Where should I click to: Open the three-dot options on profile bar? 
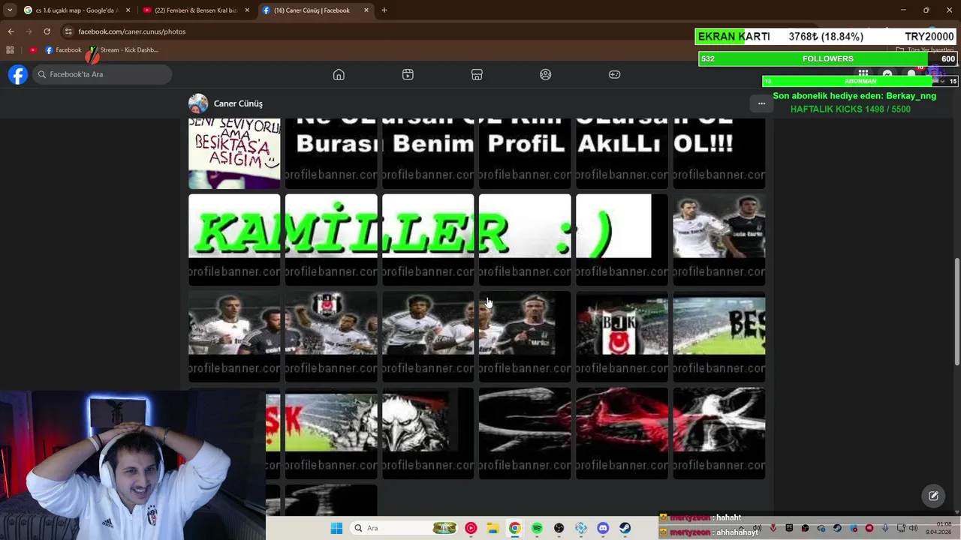coord(761,103)
